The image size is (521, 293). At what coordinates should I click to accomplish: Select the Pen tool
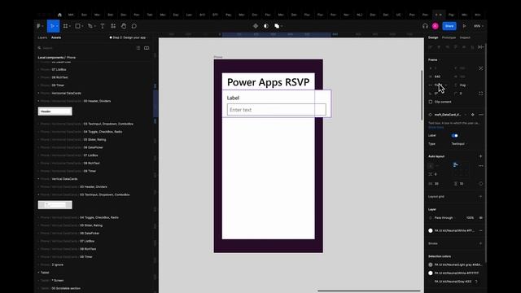90,26
